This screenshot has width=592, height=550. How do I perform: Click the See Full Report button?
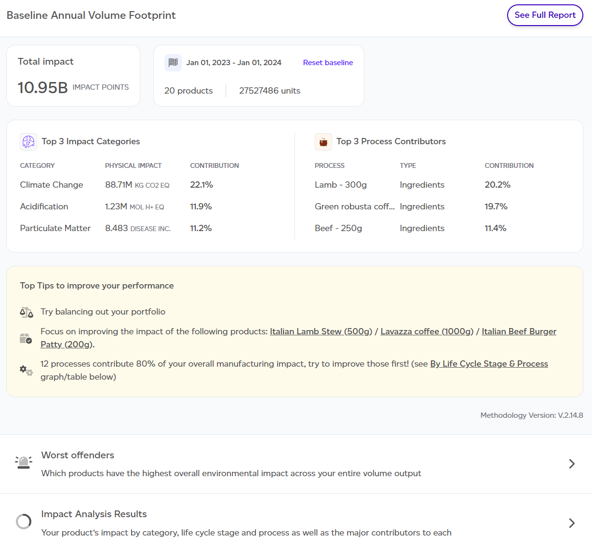pyautogui.click(x=545, y=15)
